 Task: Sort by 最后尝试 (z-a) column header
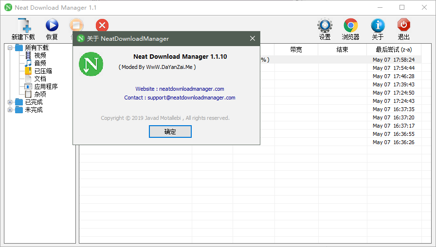(x=394, y=49)
